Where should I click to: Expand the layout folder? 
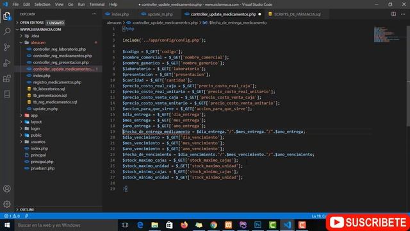(x=36, y=122)
